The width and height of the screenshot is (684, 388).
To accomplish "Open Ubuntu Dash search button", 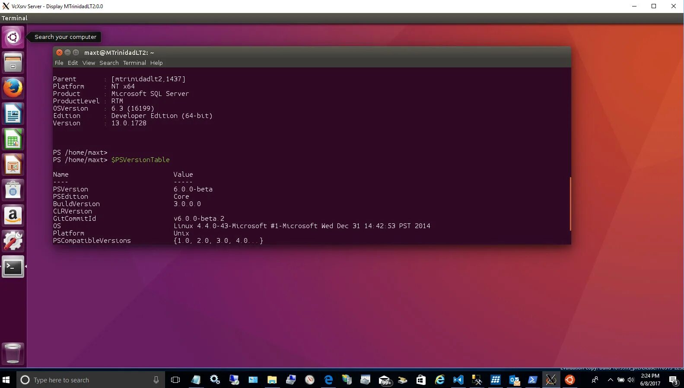I will coord(13,37).
